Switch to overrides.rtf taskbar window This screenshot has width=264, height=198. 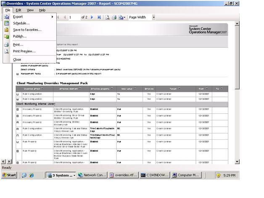[124, 175]
